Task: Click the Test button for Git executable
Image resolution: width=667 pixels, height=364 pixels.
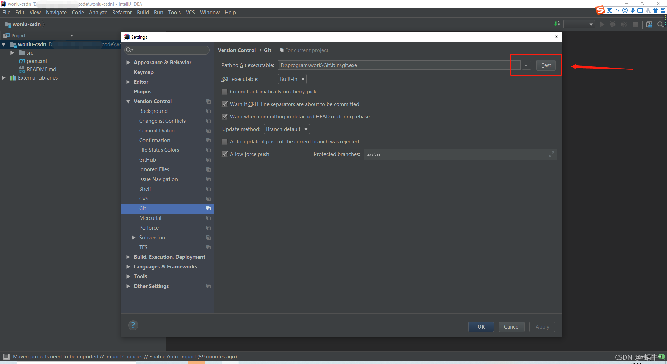Action: click(546, 65)
